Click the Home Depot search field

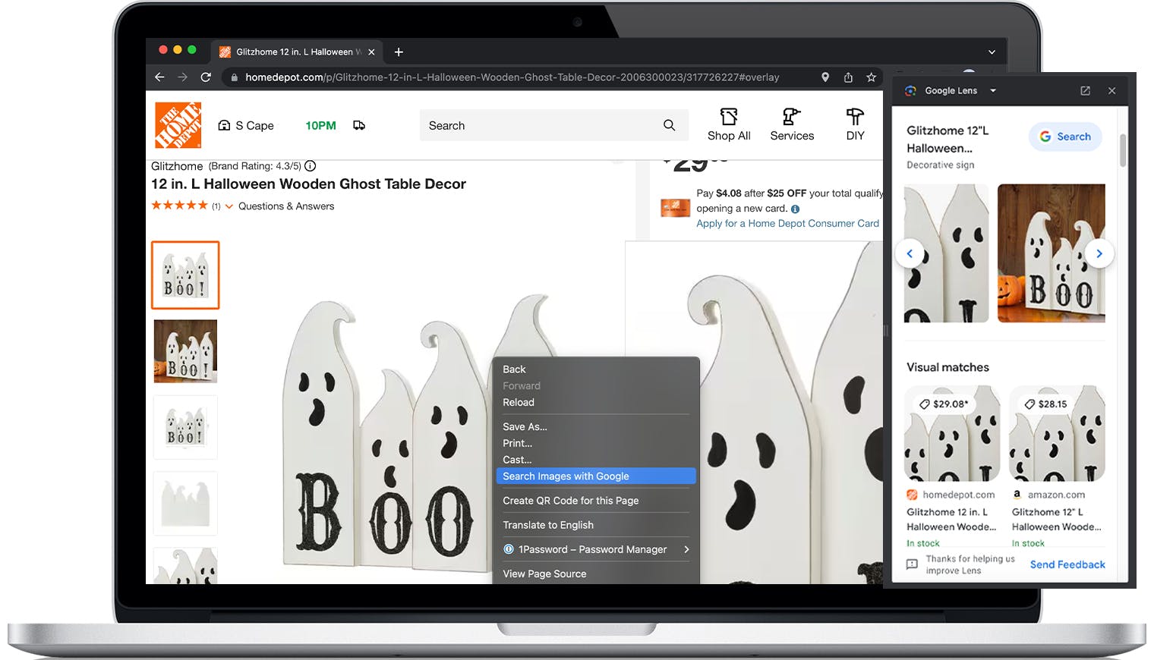point(539,126)
